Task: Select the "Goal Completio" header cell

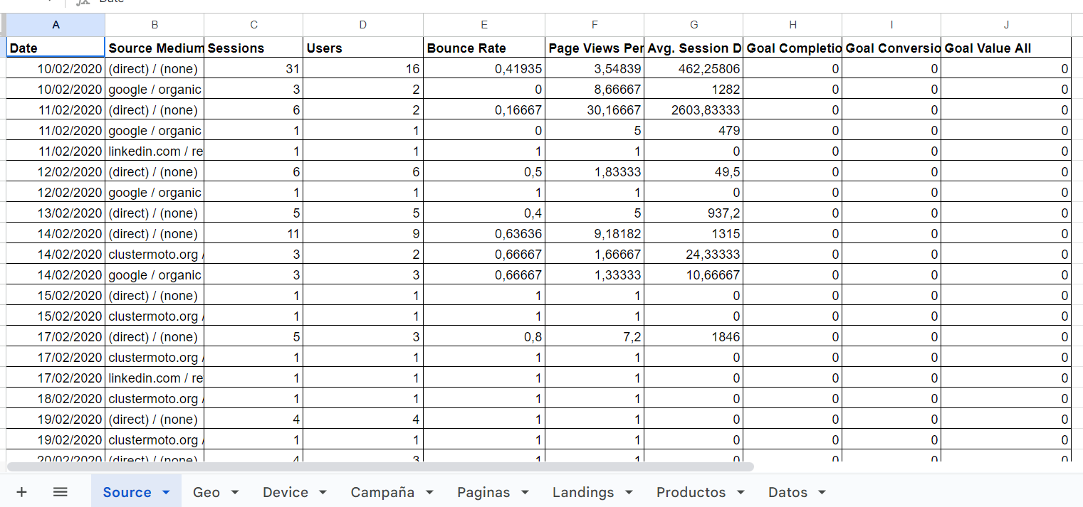Action: (792, 48)
